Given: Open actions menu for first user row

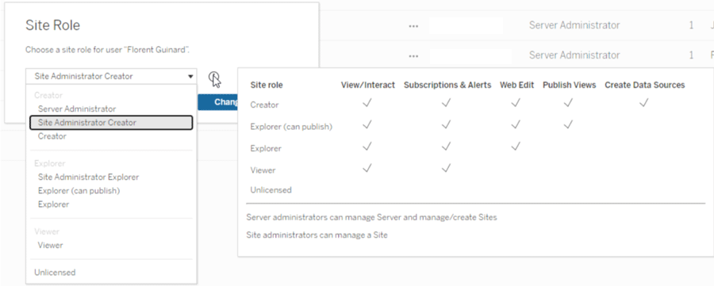Looking at the screenshot, I should coord(413,26).
